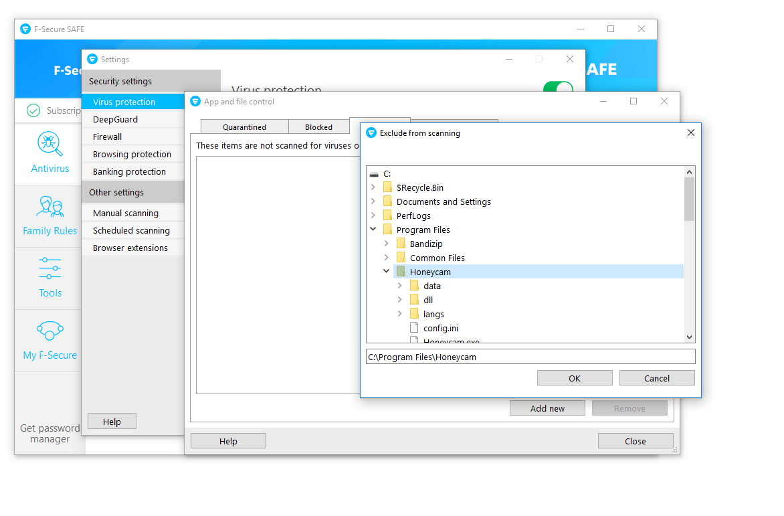Expand the Common Files folder
Viewport: 784px width, 516px height.
pos(386,258)
